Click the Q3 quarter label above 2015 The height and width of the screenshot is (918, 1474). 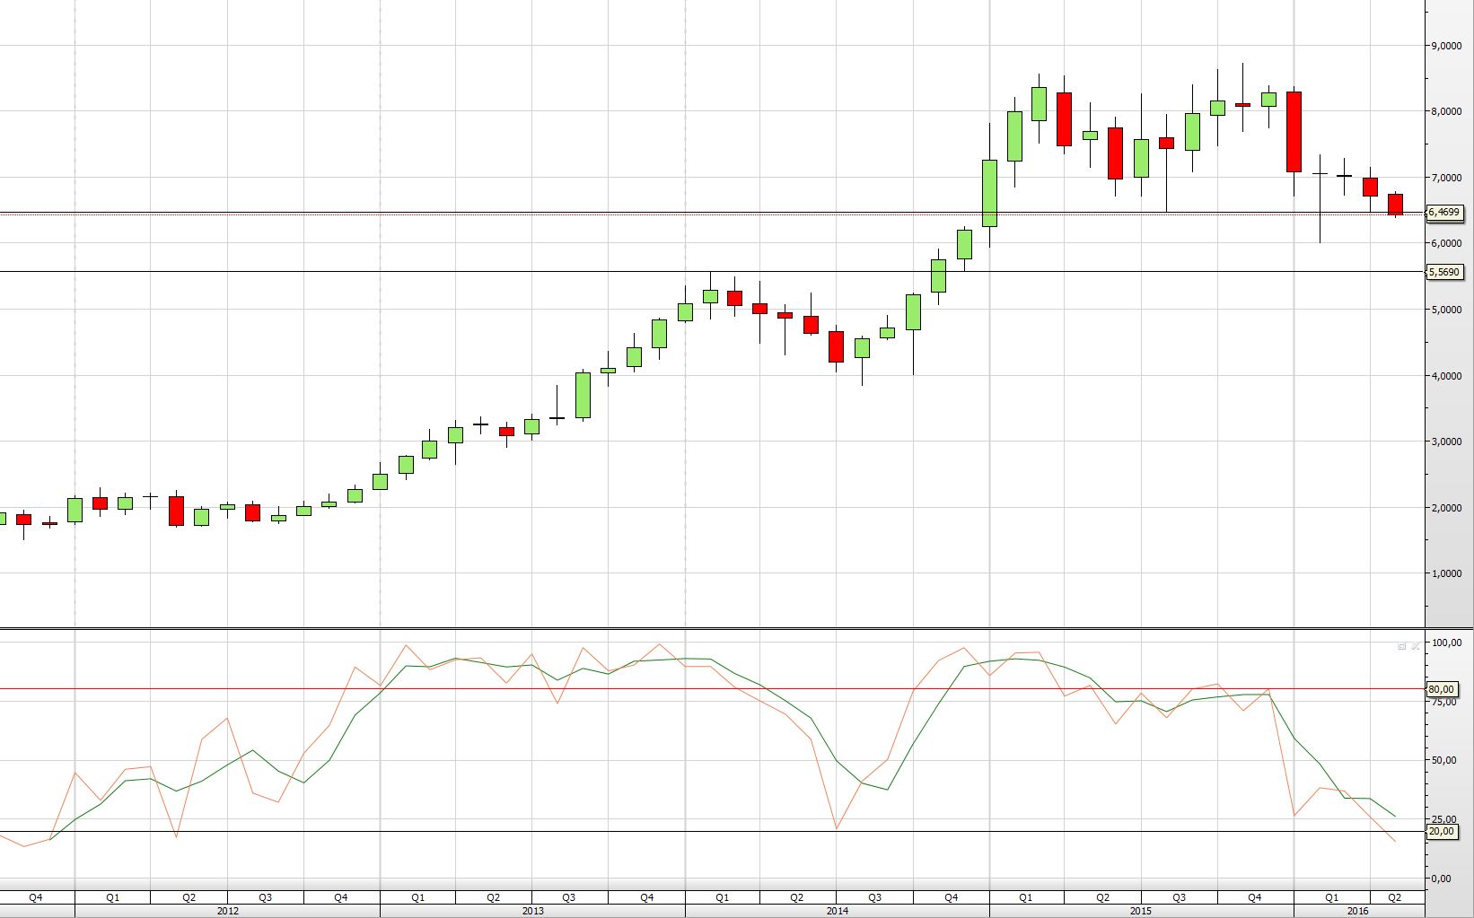[x=1179, y=897]
